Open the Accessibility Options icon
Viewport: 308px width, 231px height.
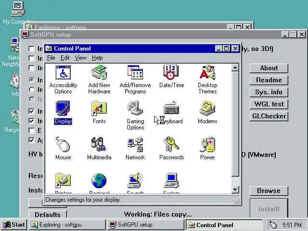click(63, 79)
